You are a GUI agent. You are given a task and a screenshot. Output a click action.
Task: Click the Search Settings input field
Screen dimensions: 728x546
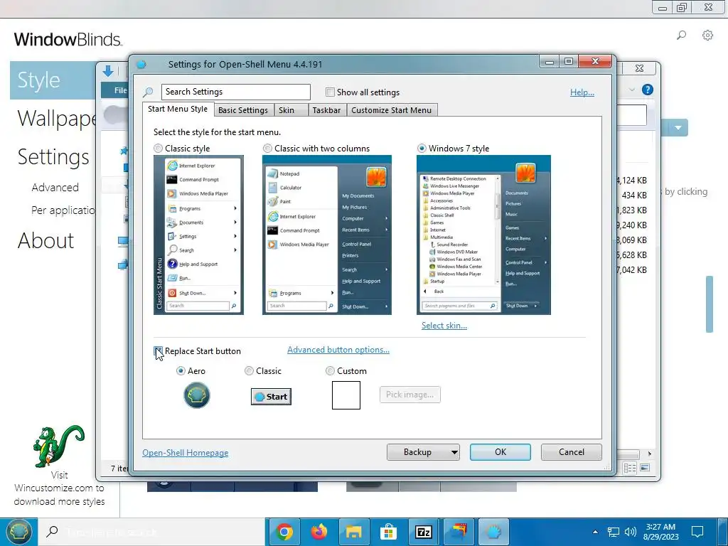coord(236,92)
